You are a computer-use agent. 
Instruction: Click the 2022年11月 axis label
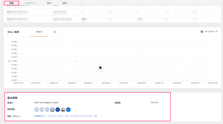[x=18, y=83]
